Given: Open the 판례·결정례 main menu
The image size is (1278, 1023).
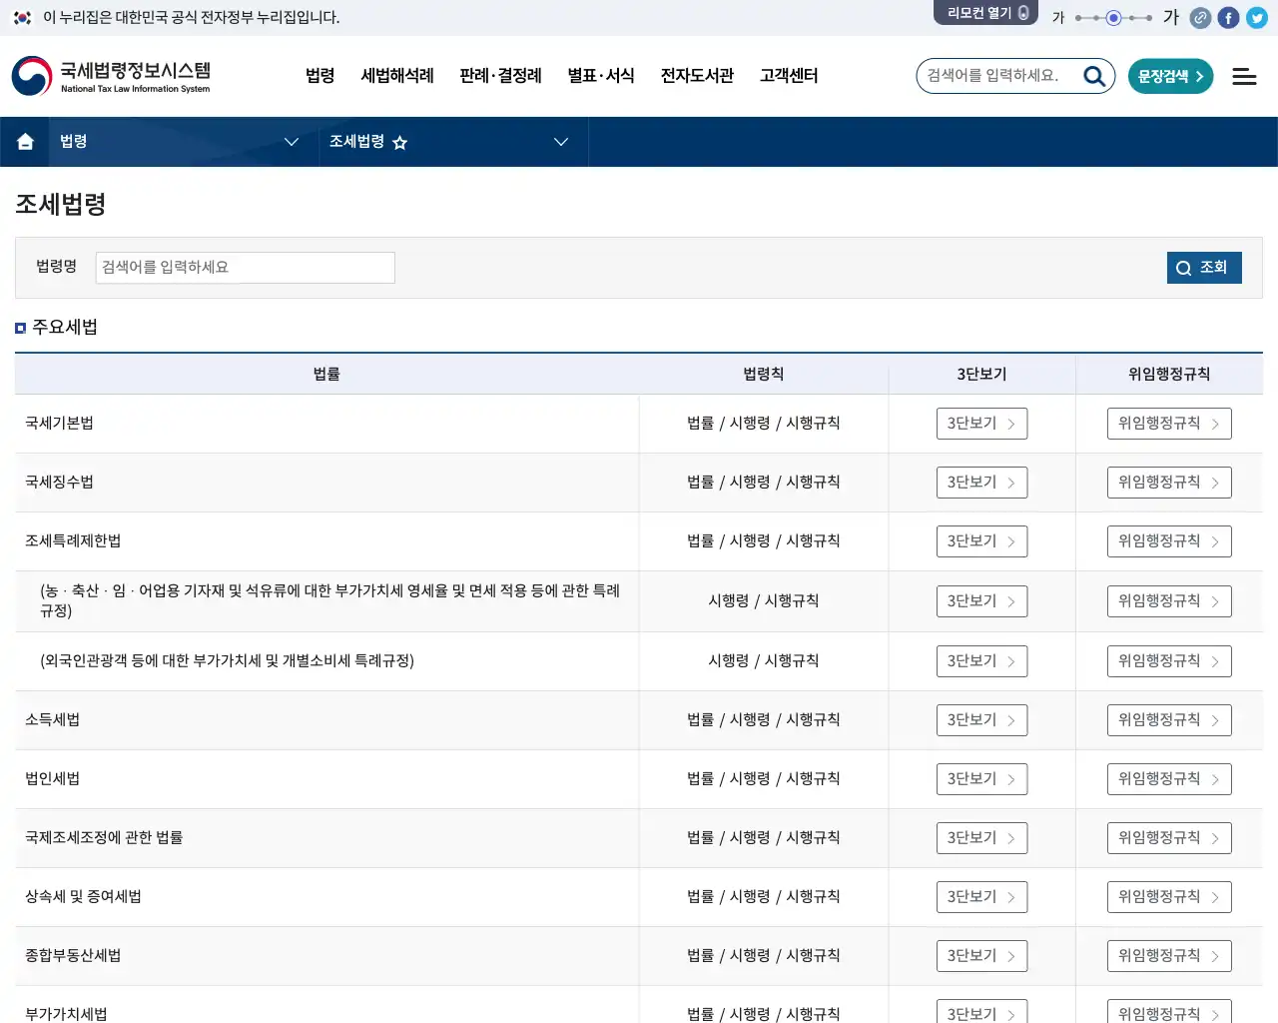Looking at the screenshot, I should coord(500,76).
